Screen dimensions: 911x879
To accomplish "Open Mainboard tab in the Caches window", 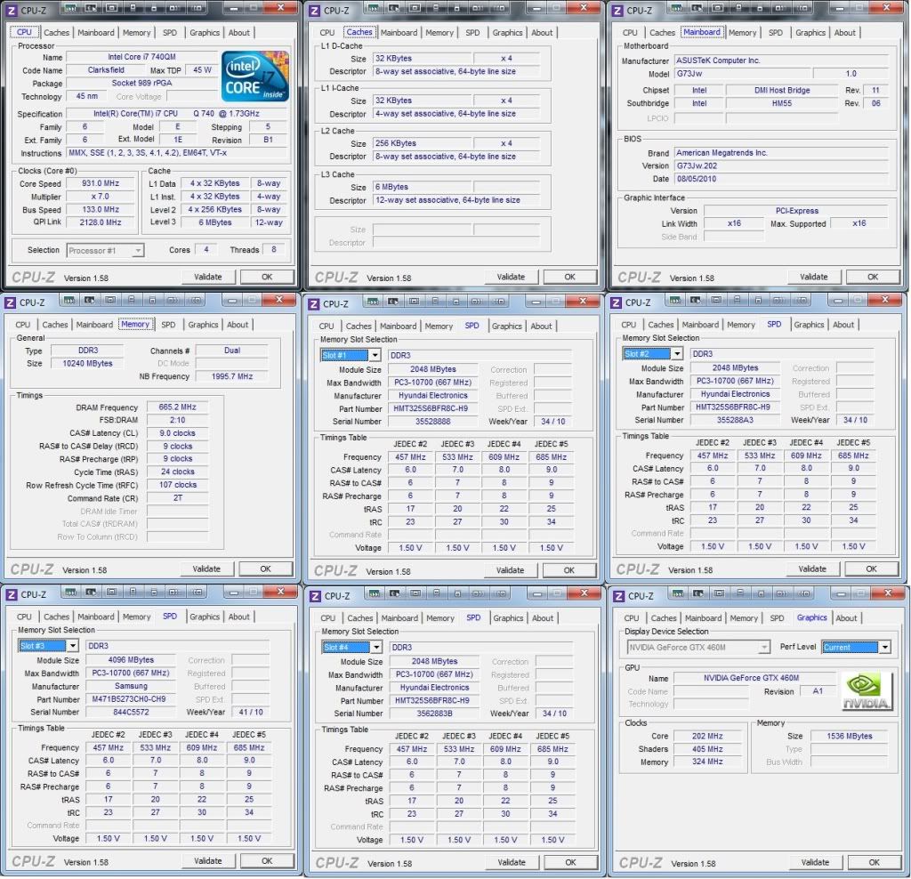I will 399,33.
